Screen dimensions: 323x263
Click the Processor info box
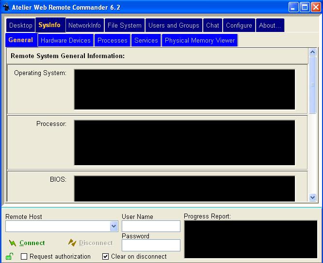[x=185, y=142]
